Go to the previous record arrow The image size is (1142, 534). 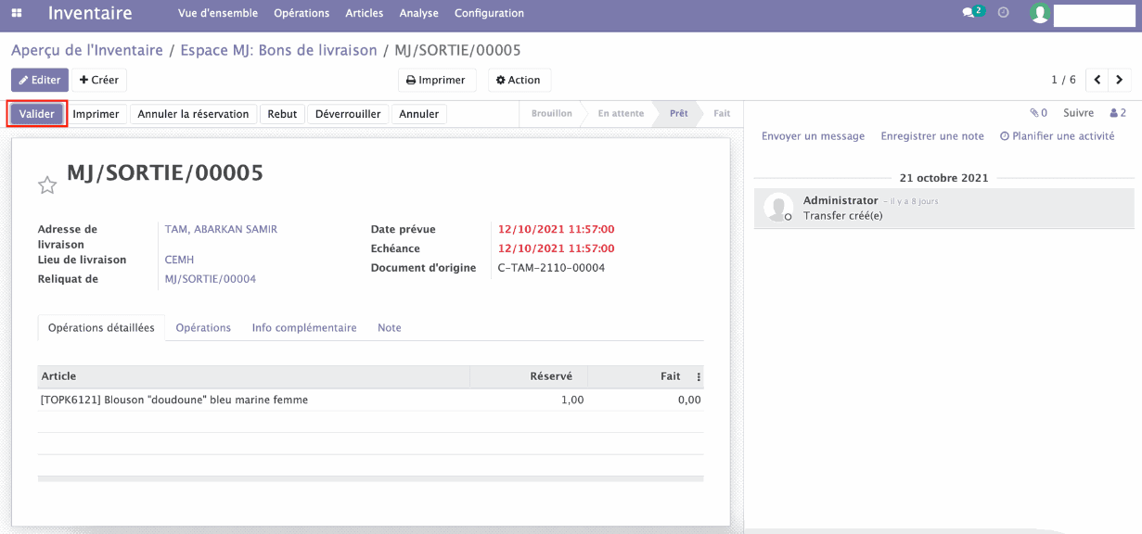click(x=1097, y=80)
